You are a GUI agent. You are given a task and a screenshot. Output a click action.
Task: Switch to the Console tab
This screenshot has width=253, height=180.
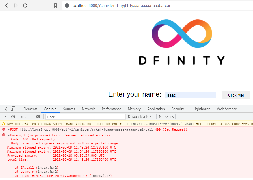pyautogui.click(x=50, y=109)
